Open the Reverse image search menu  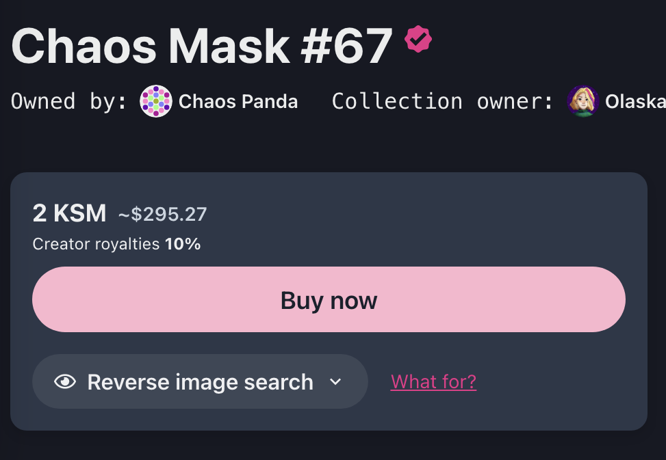pyautogui.click(x=200, y=381)
